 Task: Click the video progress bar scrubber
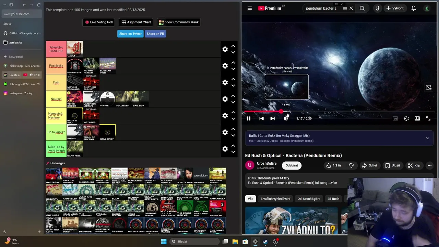(281, 111)
